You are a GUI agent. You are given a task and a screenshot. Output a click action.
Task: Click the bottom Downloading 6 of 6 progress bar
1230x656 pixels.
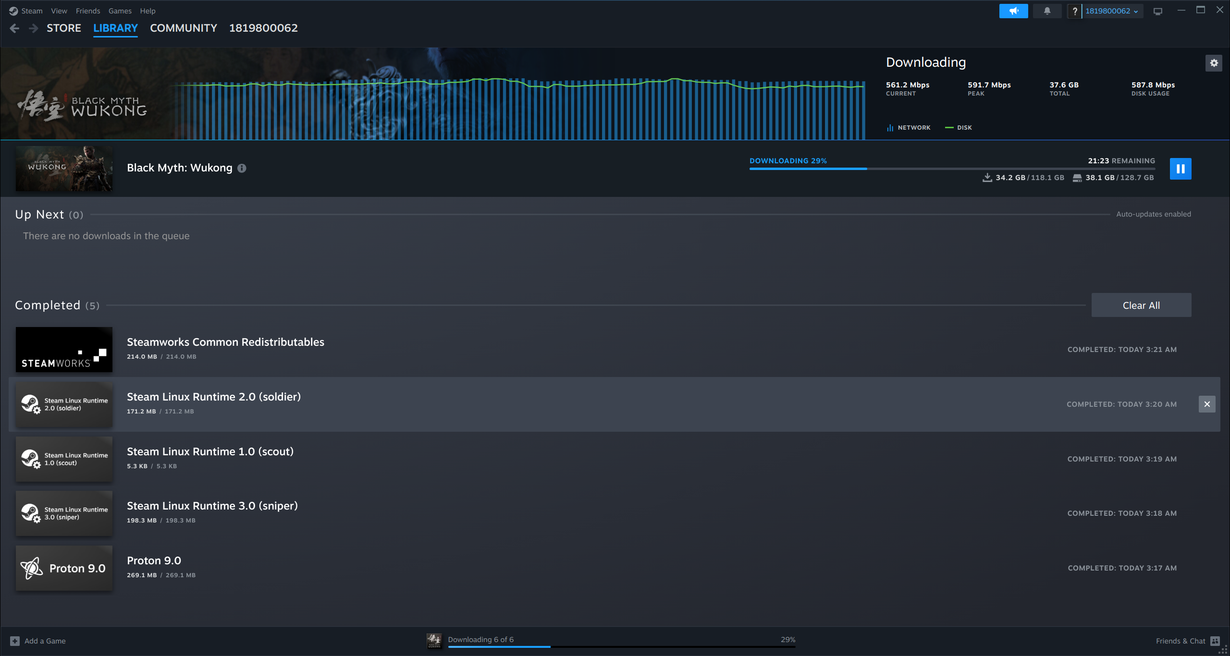[622, 647]
